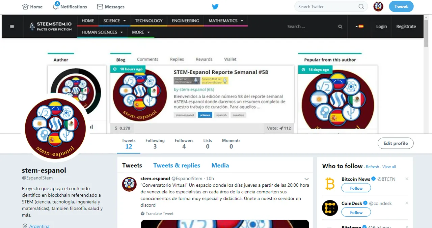Screen dimensions: 432x228
Task: Open the Following count 3
Action: tap(155, 144)
